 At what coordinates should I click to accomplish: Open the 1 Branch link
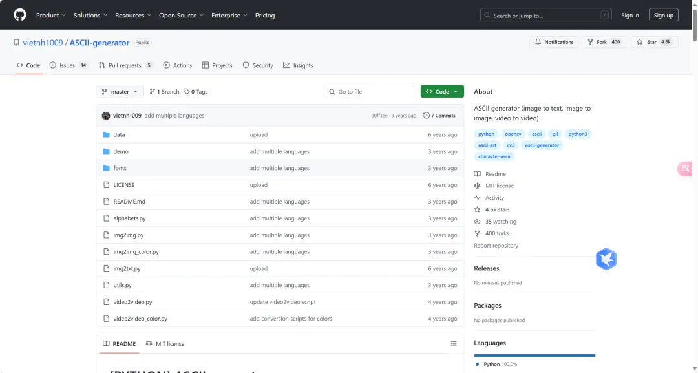coord(164,92)
